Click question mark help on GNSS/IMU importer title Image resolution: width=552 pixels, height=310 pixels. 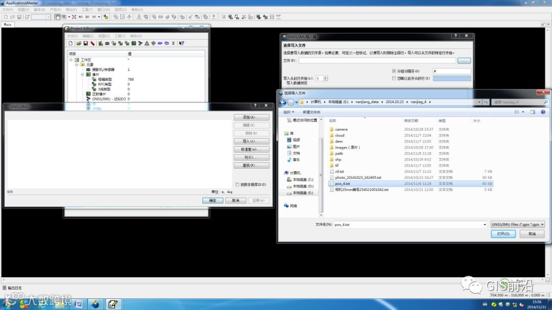pyautogui.click(x=455, y=36)
